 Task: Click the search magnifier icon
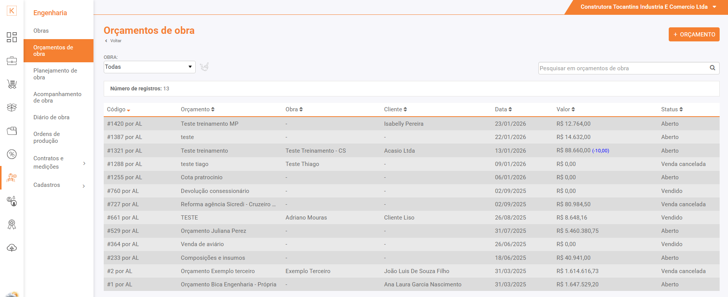click(712, 68)
